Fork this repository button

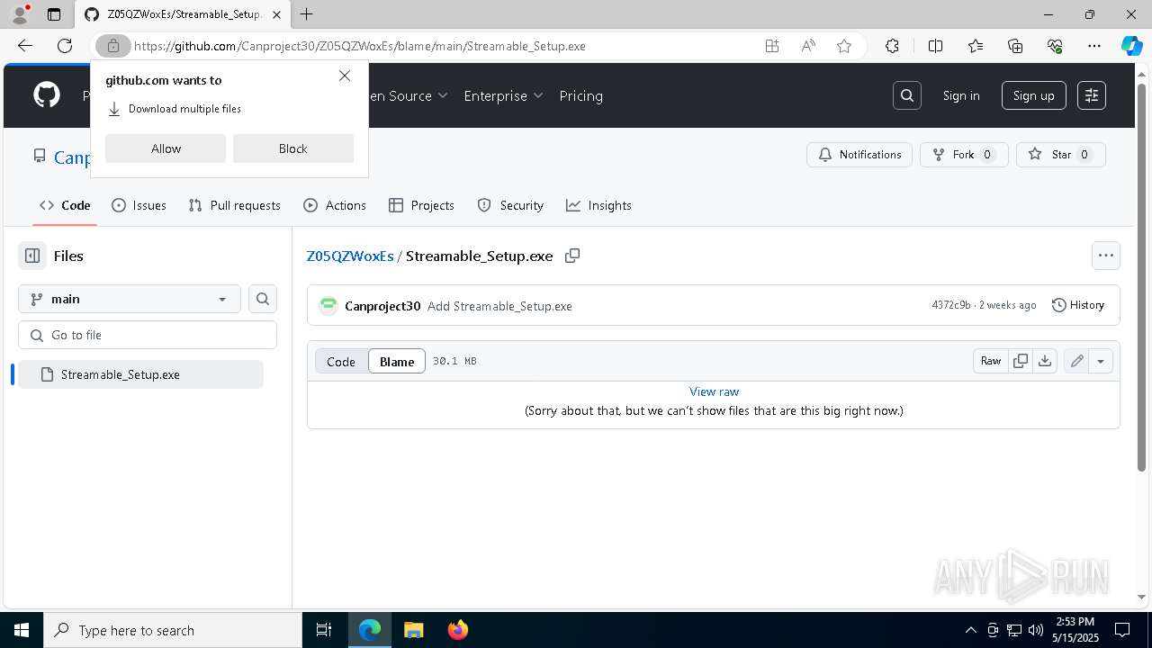pos(964,155)
